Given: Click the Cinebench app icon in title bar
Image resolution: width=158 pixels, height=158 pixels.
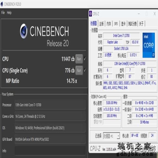Looking at the screenshot, I should 2,4.
